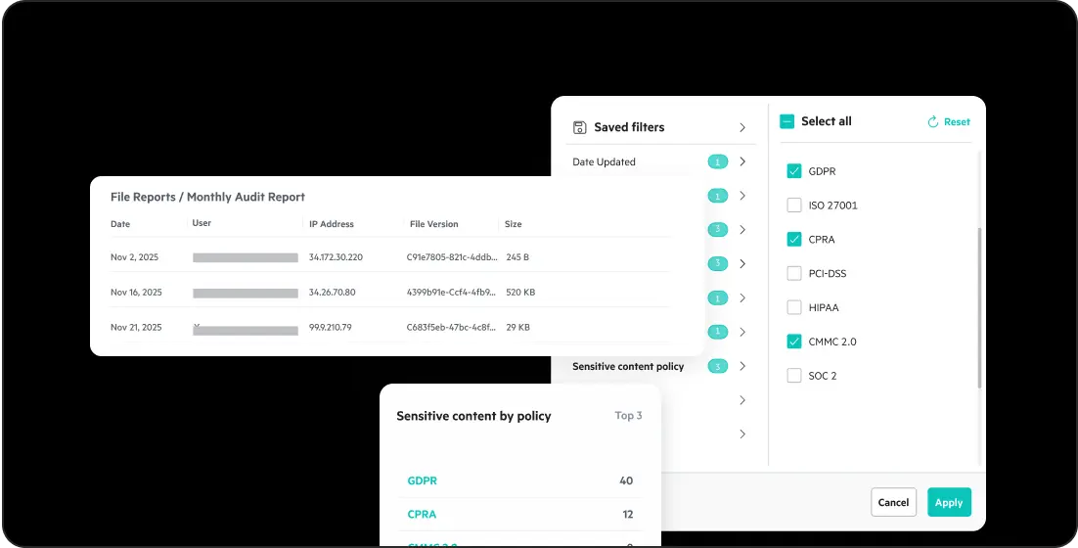Uncheck the CPRA checkbox
This screenshot has height=548, width=1078.
coord(794,240)
